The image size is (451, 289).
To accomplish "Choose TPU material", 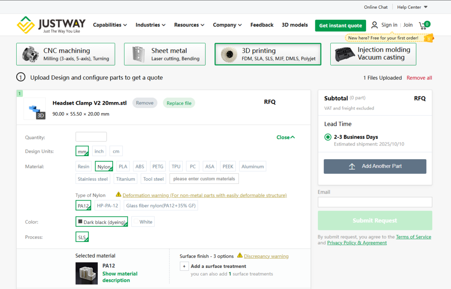I will (x=176, y=166).
